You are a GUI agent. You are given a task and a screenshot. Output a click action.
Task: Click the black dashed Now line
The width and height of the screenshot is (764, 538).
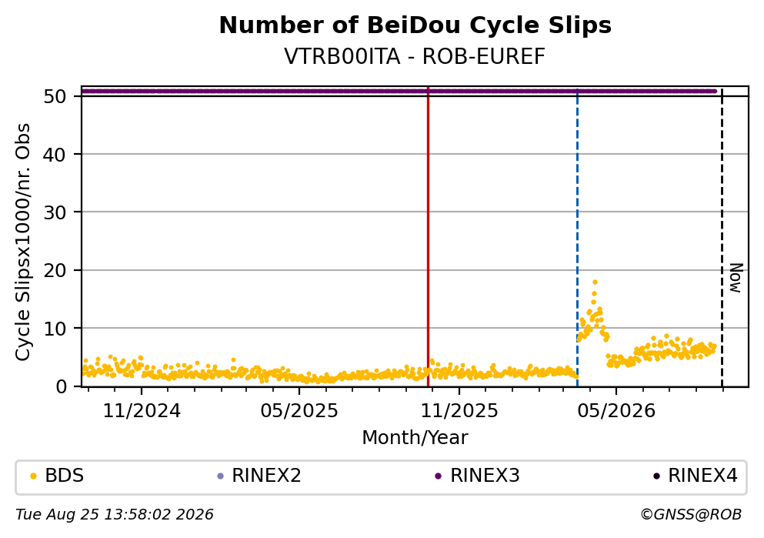point(722,236)
